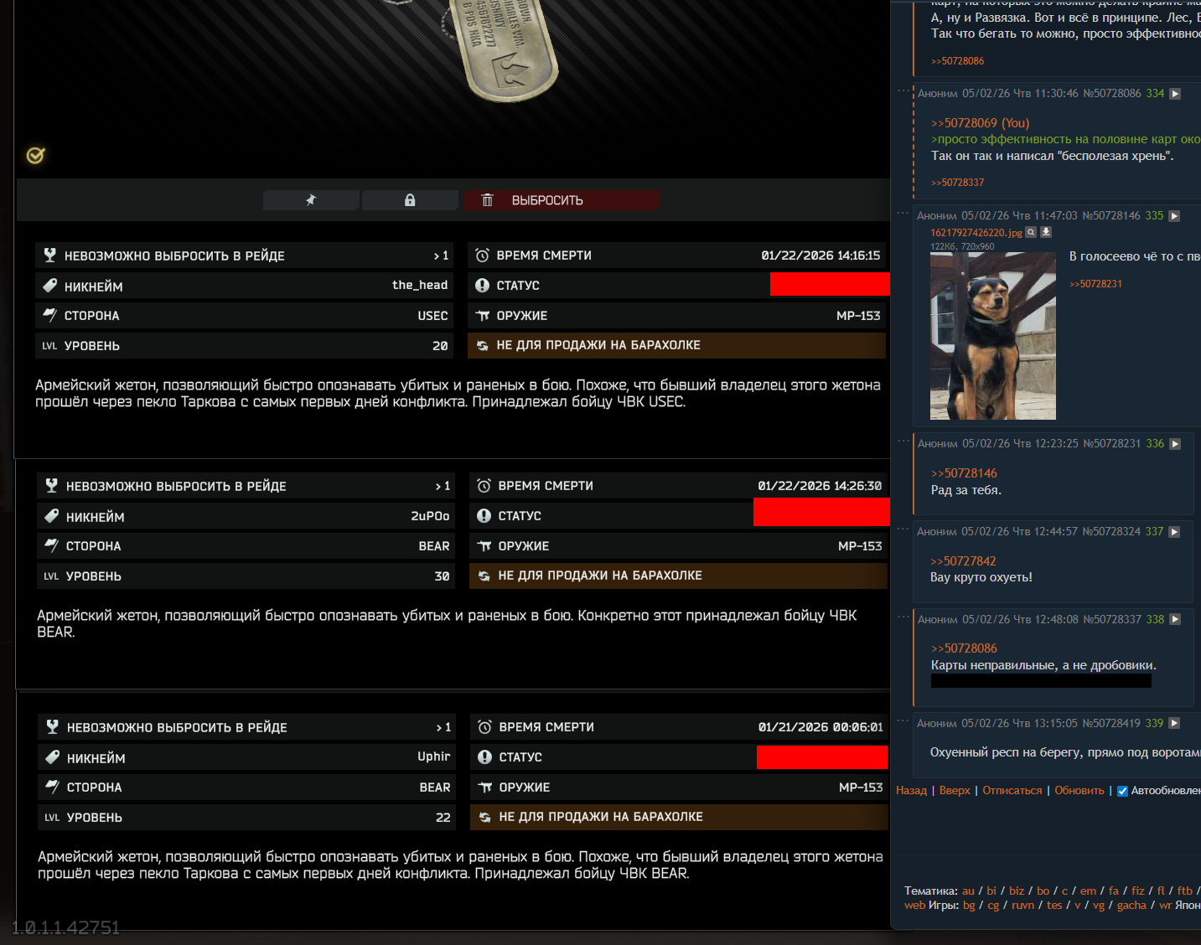The height and width of the screenshot is (945, 1201).
Task: Follow reply link >>50728337
Action: 957,183
